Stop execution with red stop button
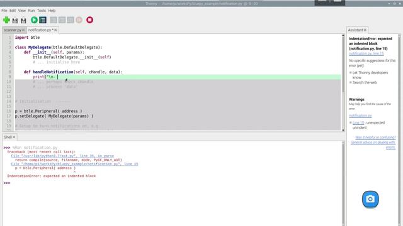Screen dimensions: 403x226 [89, 20]
